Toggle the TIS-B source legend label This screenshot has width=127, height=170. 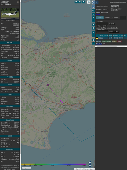[119, 41]
